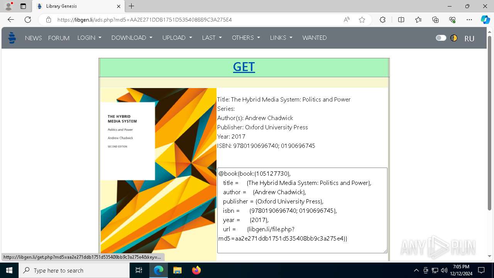Open the Copilot sidebar icon
This screenshot has width=494, height=278.
(485, 20)
